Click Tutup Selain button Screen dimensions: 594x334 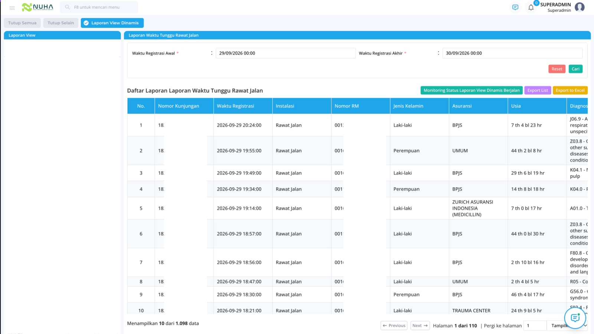61,23
